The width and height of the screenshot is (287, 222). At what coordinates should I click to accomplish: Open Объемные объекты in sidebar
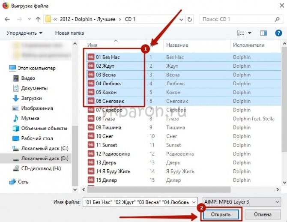[x=40, y=128]
